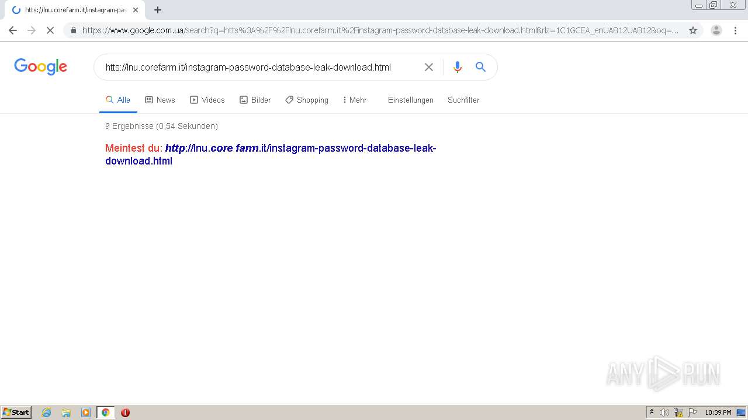
Task: Focus the Google search input field
Action: coord(260,67)
